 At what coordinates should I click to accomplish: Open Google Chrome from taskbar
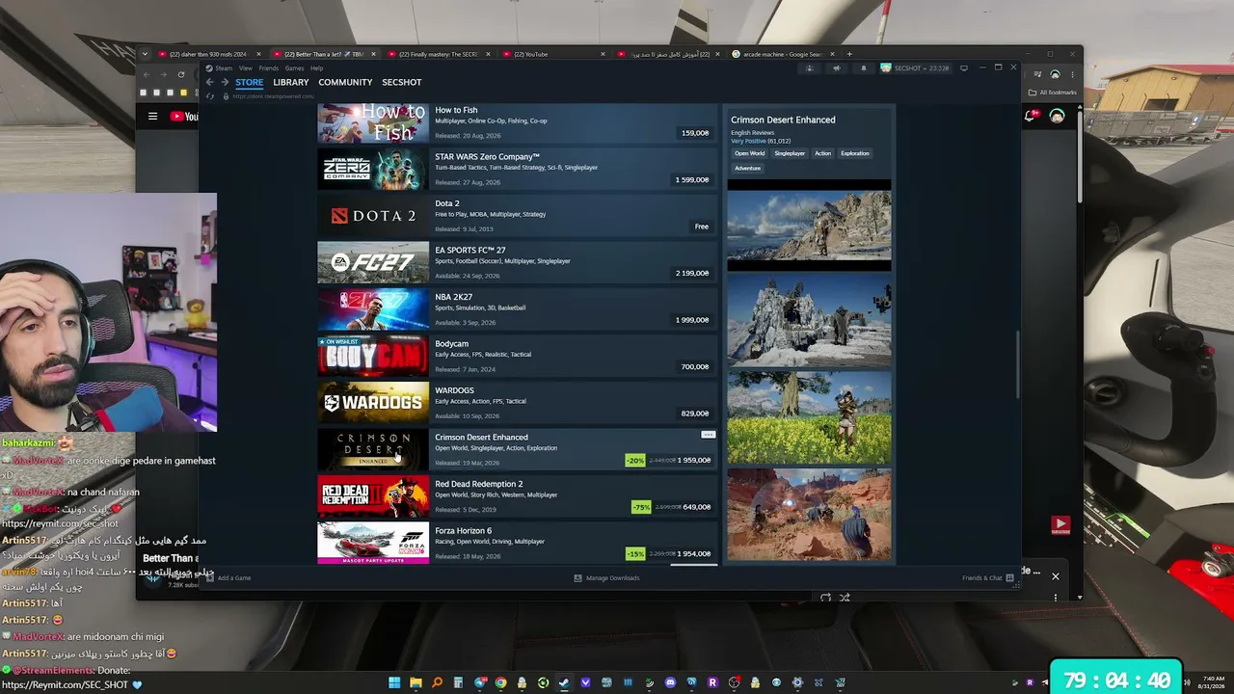coord(500,682)
